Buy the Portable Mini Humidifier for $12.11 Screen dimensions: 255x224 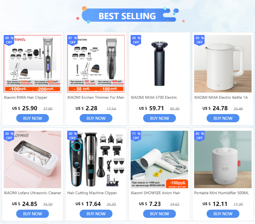(223, 214)
